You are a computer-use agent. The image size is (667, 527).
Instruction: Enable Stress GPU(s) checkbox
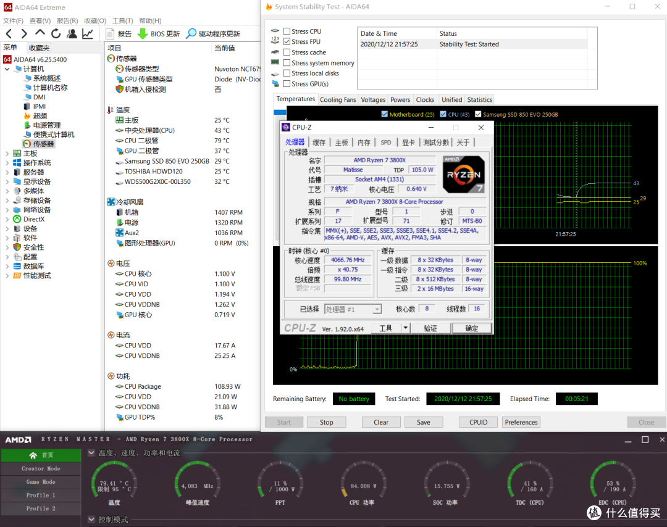(287, 84)
